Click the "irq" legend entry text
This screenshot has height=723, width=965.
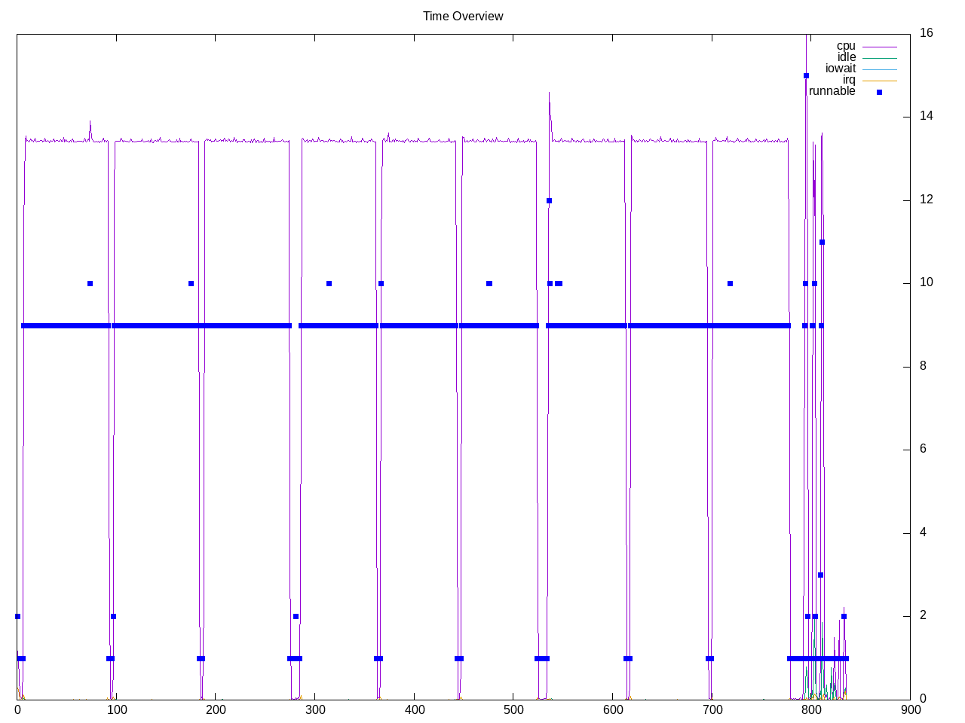[x=849, y=80]
